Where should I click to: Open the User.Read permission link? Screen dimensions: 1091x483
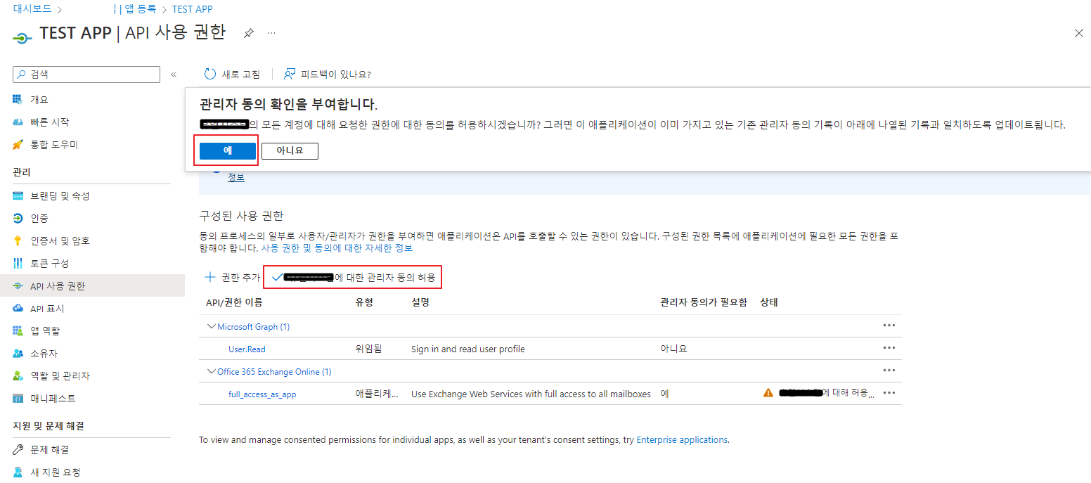(x=247, y=349)
